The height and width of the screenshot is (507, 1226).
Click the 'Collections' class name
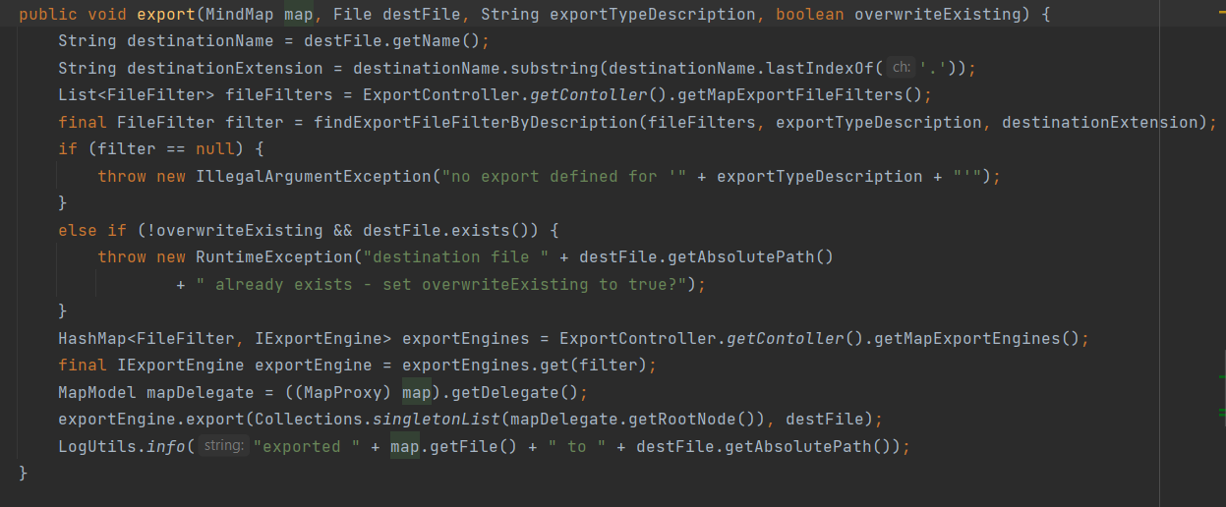309,419
